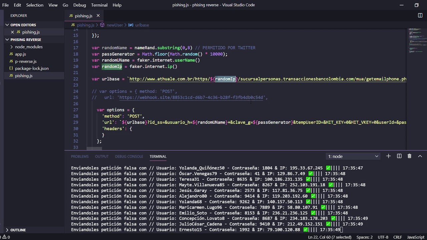This screenshot has height=240, width=427.
Task: Click the editor horizontal scrollbar
Action: click(x=94, y=148)
